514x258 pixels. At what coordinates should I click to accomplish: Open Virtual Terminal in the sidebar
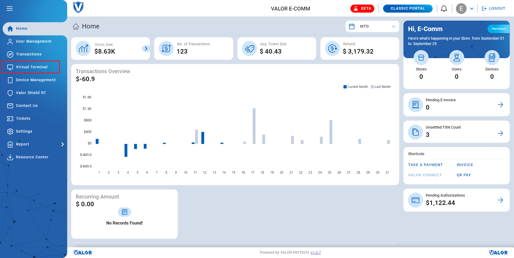pyautogui.click(x=31, y=67)
